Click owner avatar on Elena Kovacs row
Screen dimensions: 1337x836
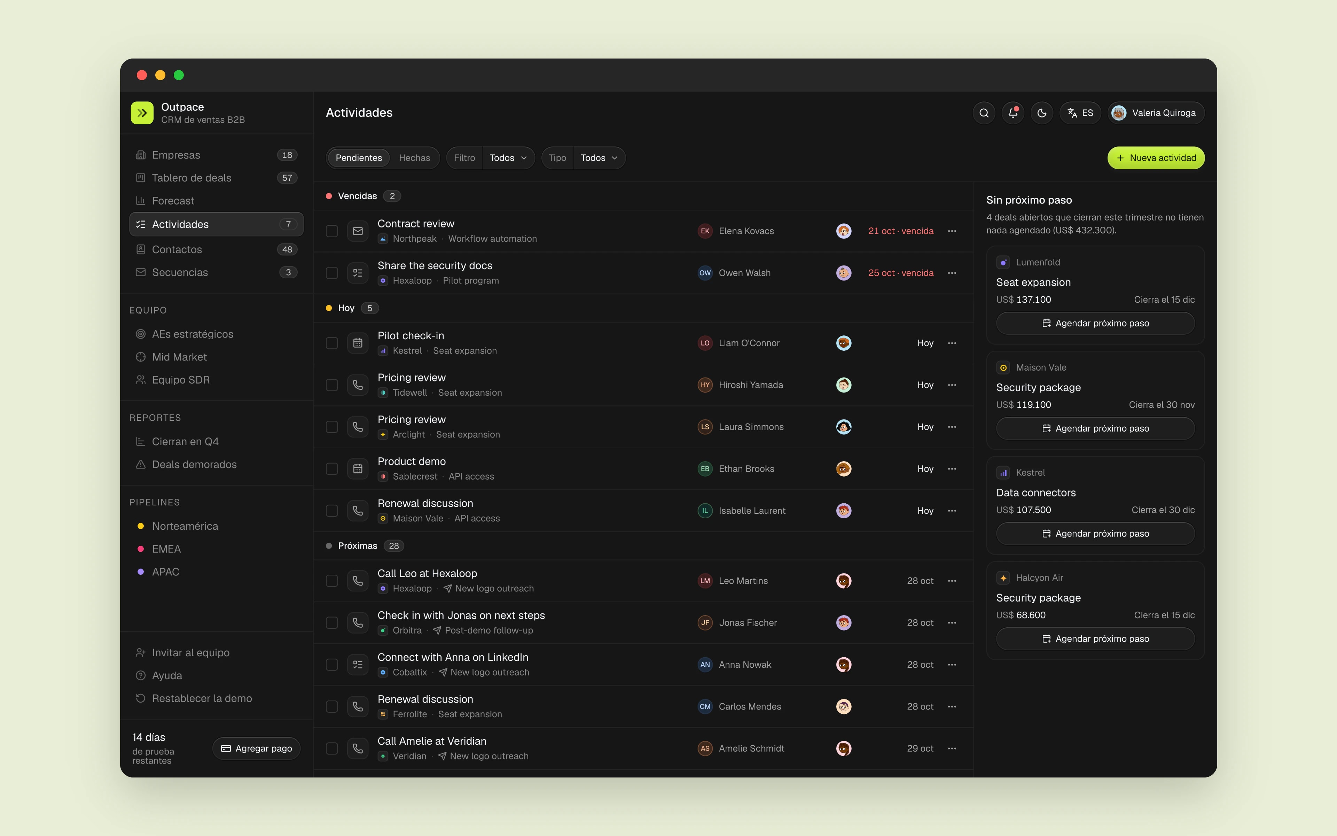click(x=844, y=231)
